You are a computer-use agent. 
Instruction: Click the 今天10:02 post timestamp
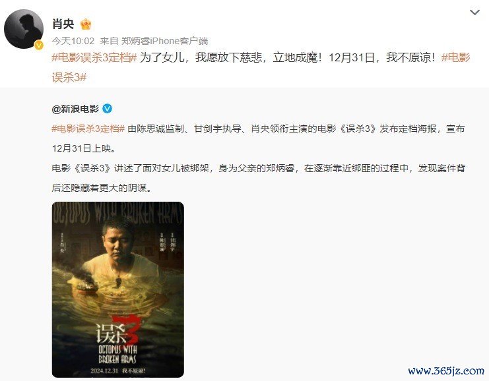(x=73, y=41)
